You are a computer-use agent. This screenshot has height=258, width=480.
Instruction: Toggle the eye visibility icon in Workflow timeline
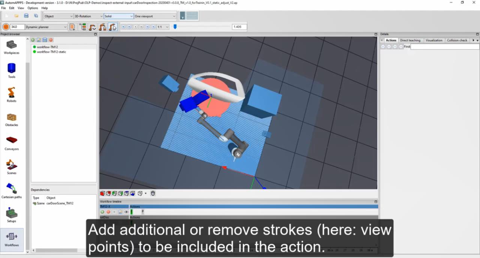[x=126, y=212]
